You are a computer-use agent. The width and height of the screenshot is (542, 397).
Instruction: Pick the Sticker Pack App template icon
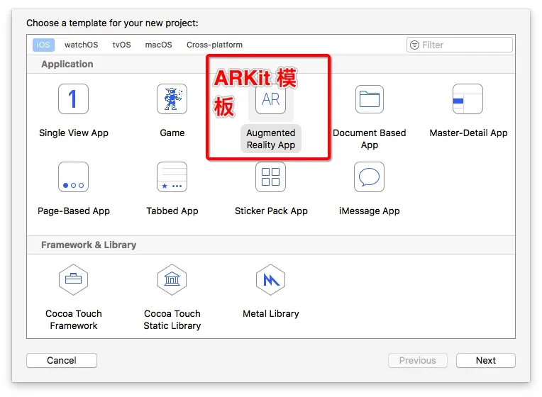point(270,177)
